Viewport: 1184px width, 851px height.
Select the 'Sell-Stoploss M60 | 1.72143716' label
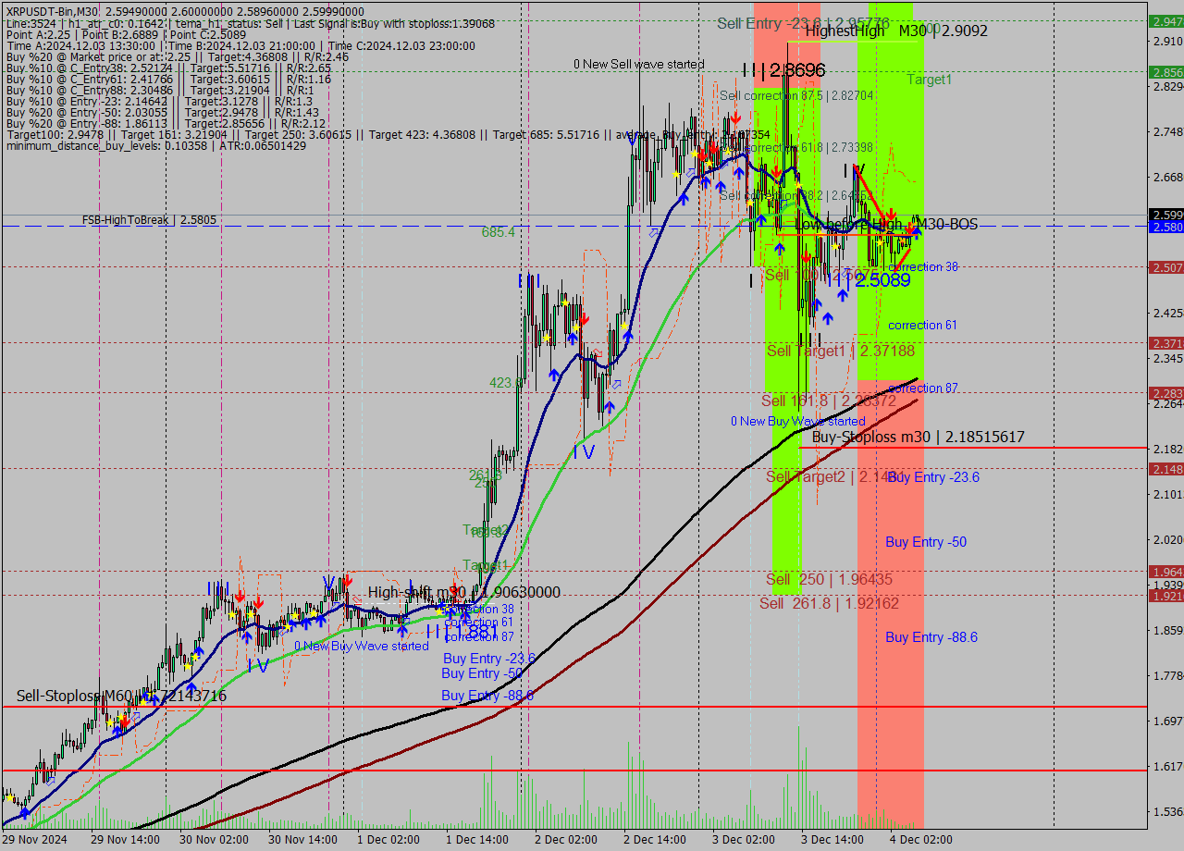coord(121,696)
